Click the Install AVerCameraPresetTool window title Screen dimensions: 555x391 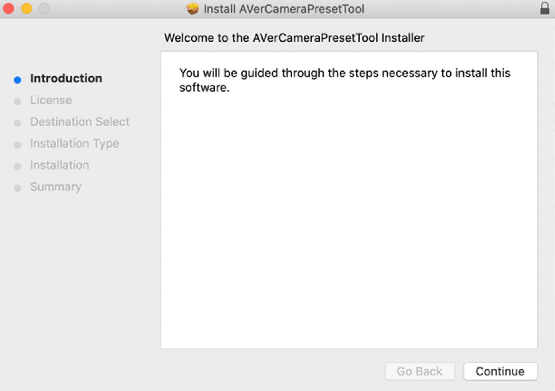(x=284, y=9)
